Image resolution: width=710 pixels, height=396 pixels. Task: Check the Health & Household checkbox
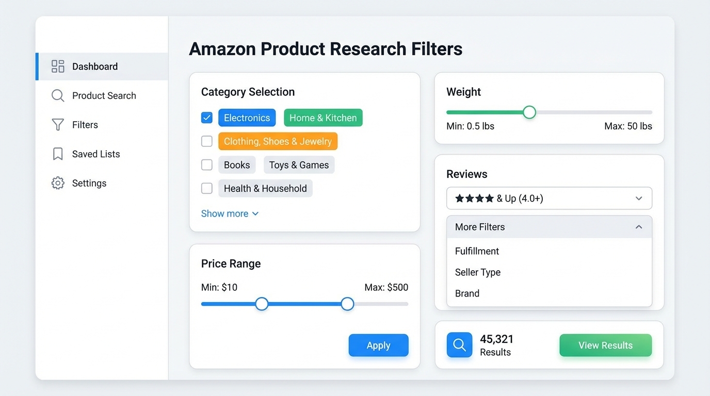point(206,188)
